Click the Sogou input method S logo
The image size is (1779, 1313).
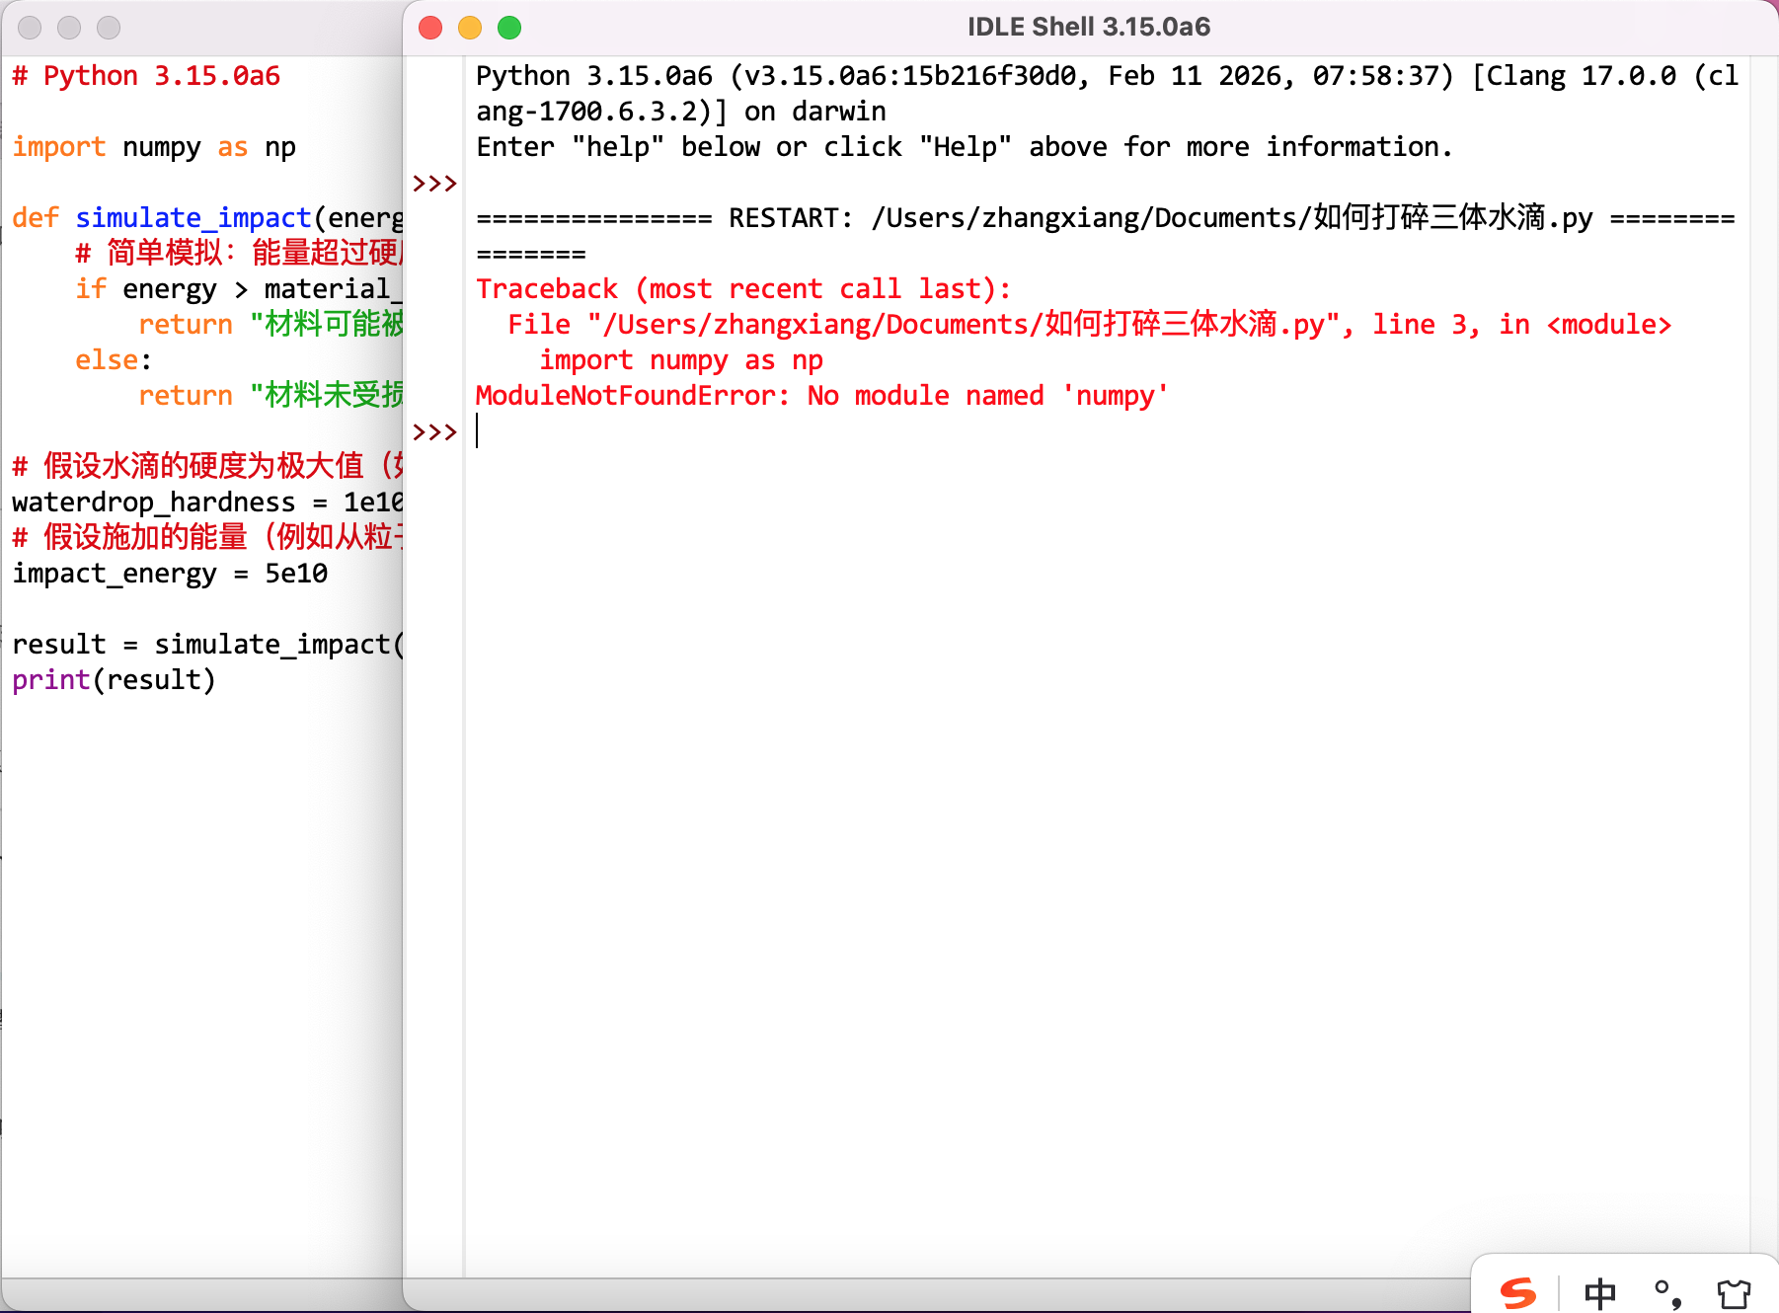[1517, 1292]
